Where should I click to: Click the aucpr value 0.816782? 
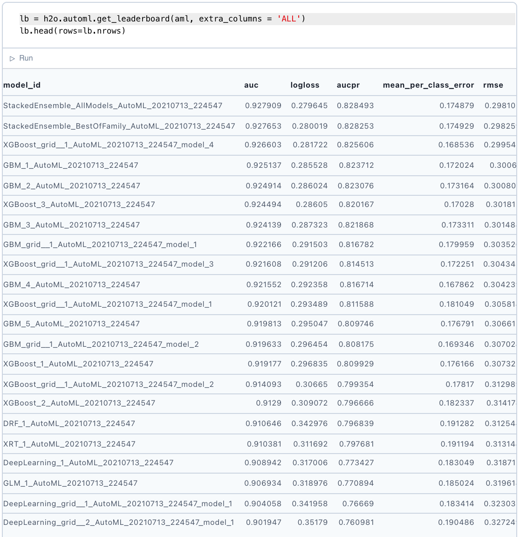click(x=356, y=245)
